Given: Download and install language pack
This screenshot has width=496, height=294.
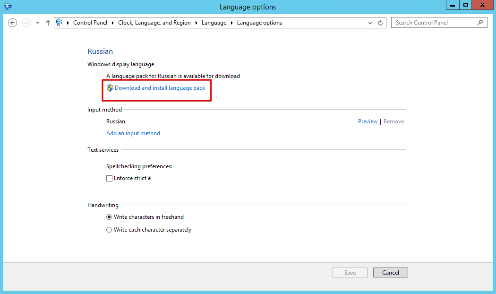Looking at the screenshot, I should tap(160, 88).
